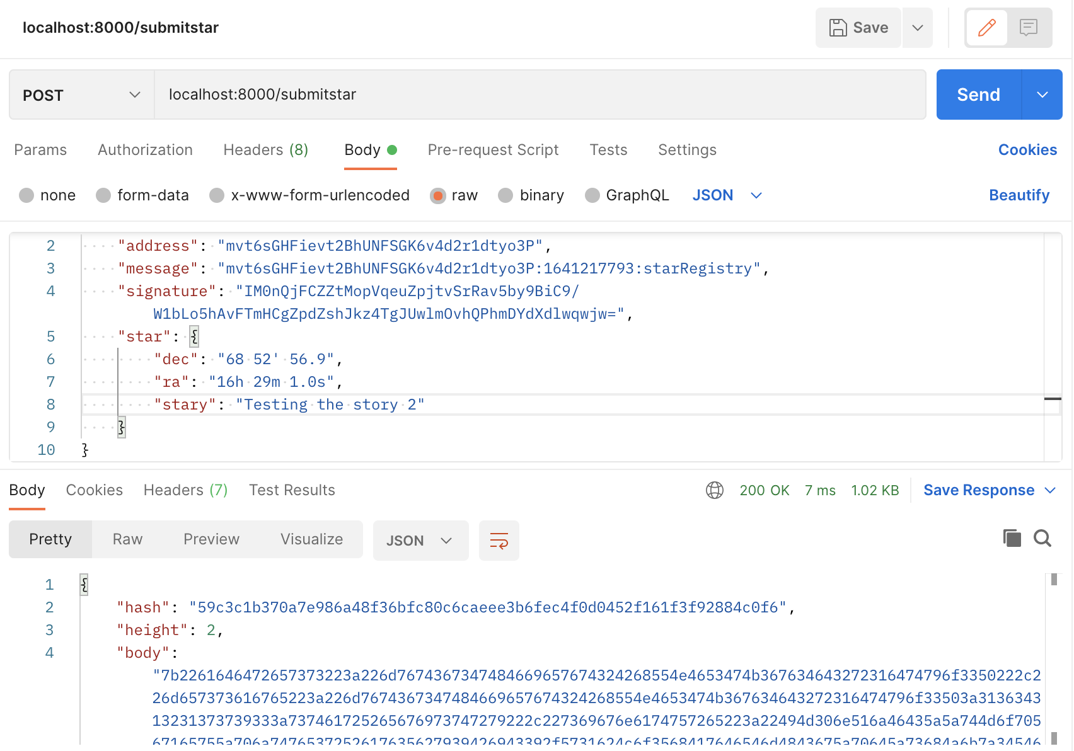
Task: Click the localhost:8000/submitstar request title
Action: pyautogui.click(x=120, y=28)
